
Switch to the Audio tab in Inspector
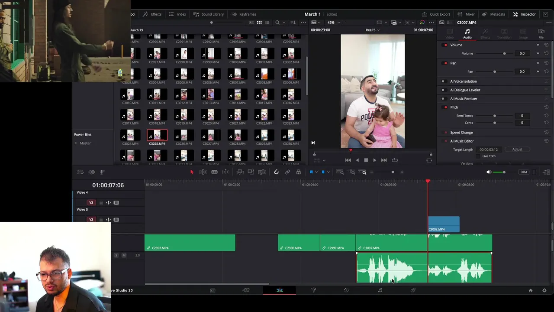tap(467, 34)
